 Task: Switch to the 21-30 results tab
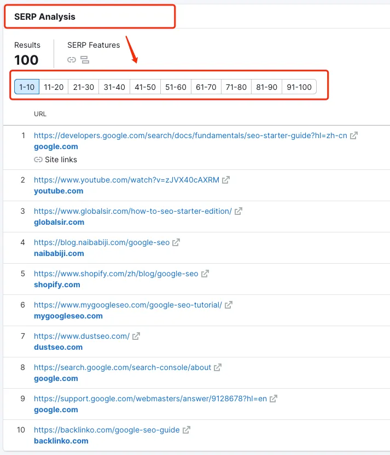[83, 87]
